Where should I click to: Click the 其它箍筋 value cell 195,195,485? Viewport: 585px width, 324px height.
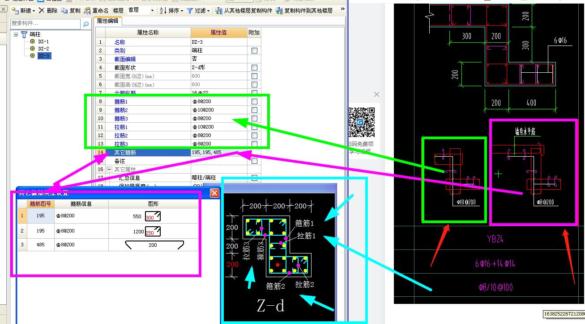(219, 153)
